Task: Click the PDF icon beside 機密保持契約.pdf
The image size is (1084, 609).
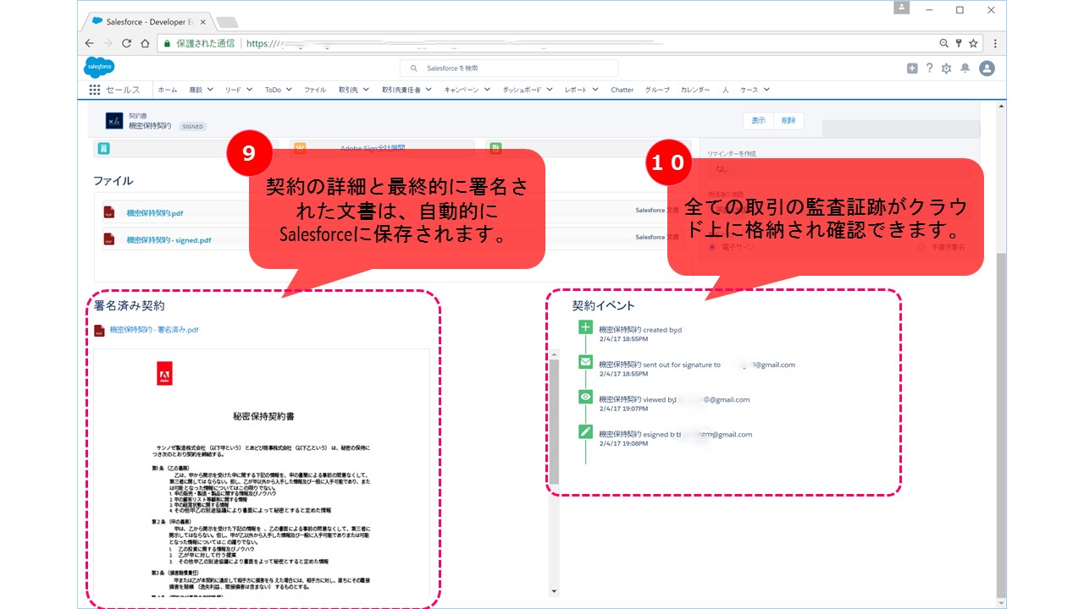Action: pos(108,212)
